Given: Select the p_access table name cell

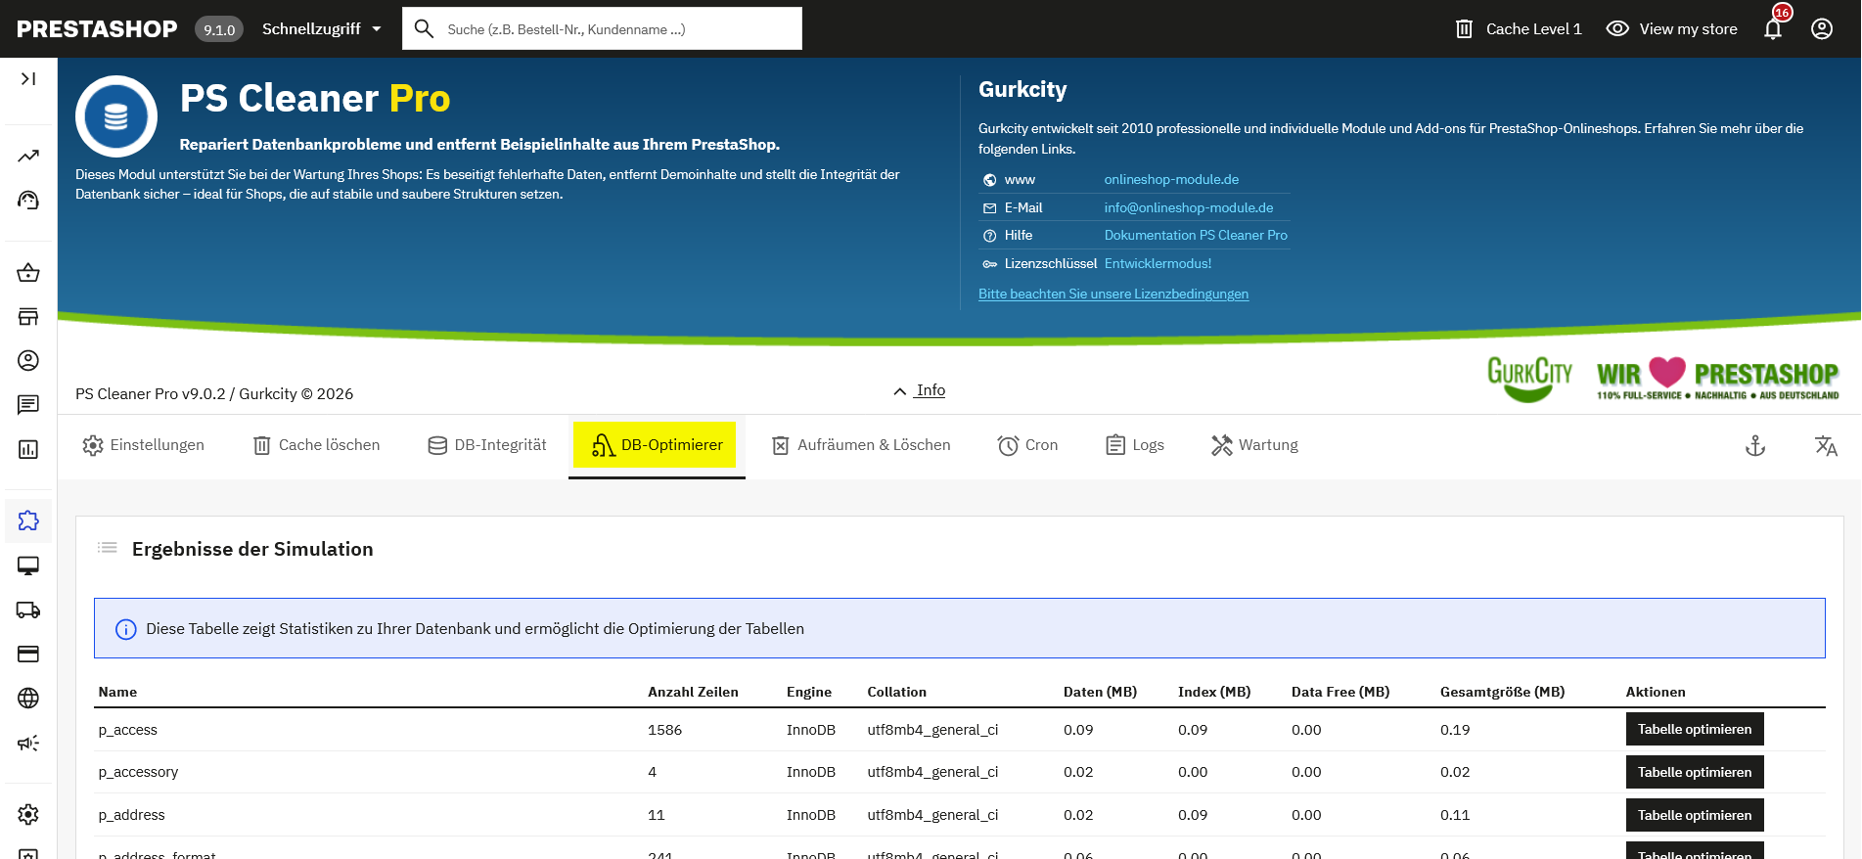Looking at the screenshot, I should (127, 730).
